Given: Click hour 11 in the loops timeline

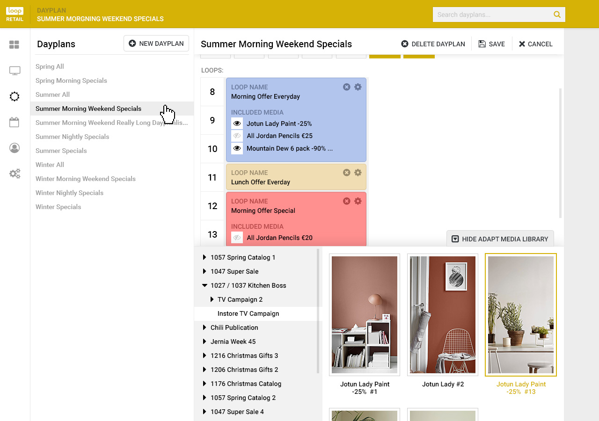Looking at the screenshot, I should 212,177.
